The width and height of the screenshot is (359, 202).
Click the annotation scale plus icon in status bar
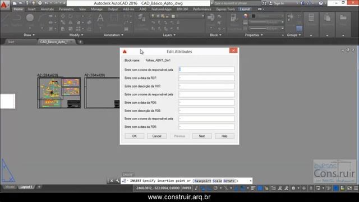[x=304, y=189]
